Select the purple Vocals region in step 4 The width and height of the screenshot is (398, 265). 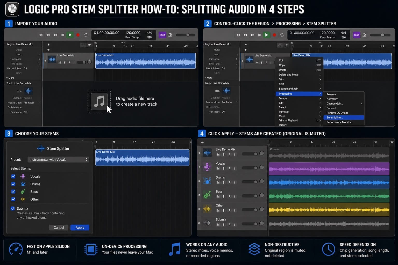(329, 169)
